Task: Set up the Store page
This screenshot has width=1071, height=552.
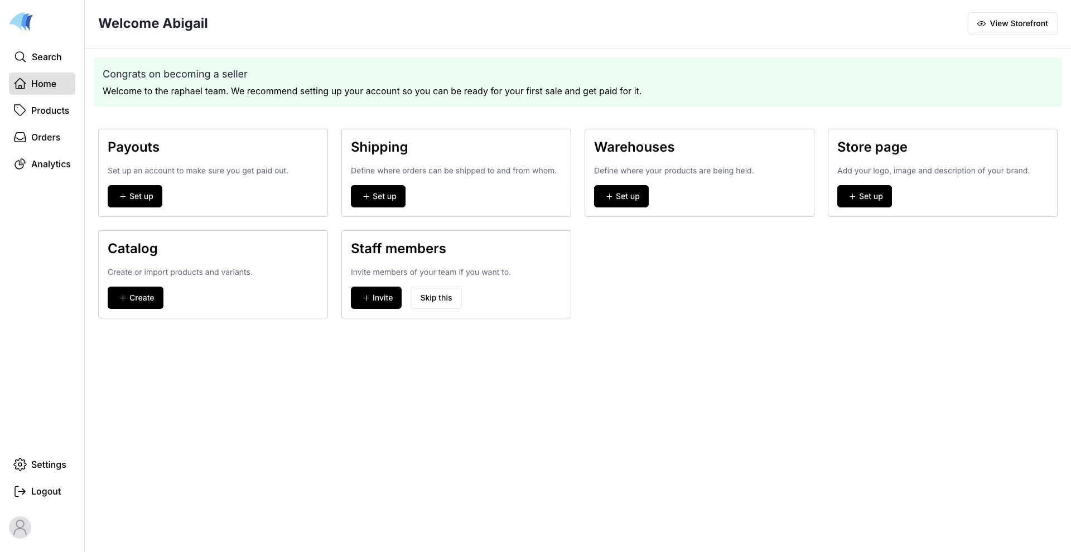Action: point(864,196)
